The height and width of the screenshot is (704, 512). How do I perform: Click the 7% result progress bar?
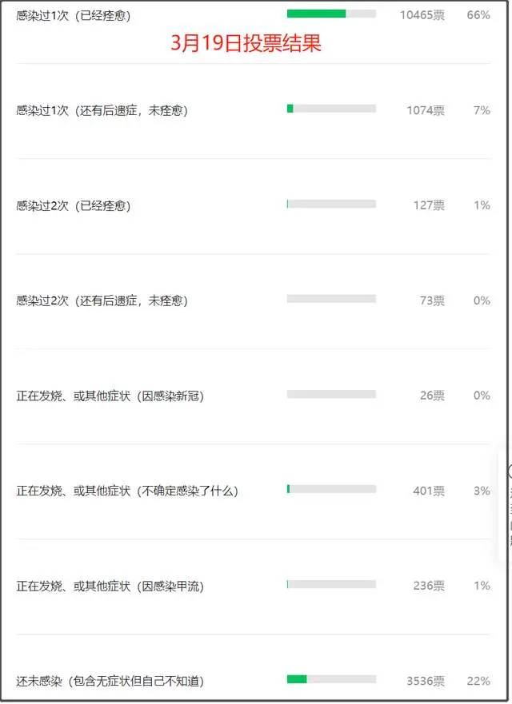(331, 109)
